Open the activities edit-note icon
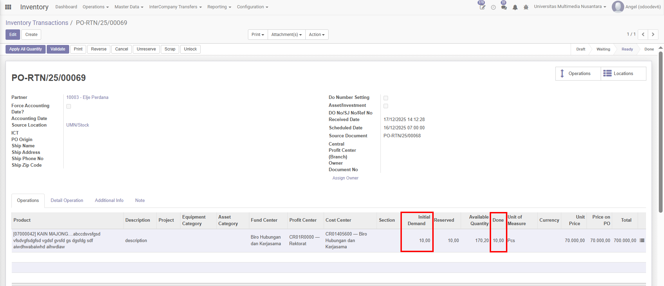 [482, 7]
